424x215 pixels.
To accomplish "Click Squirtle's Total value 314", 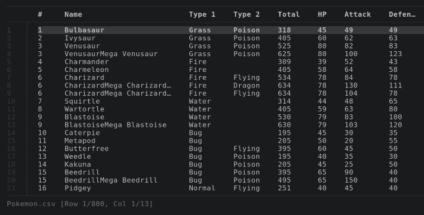I will point(284,101).
